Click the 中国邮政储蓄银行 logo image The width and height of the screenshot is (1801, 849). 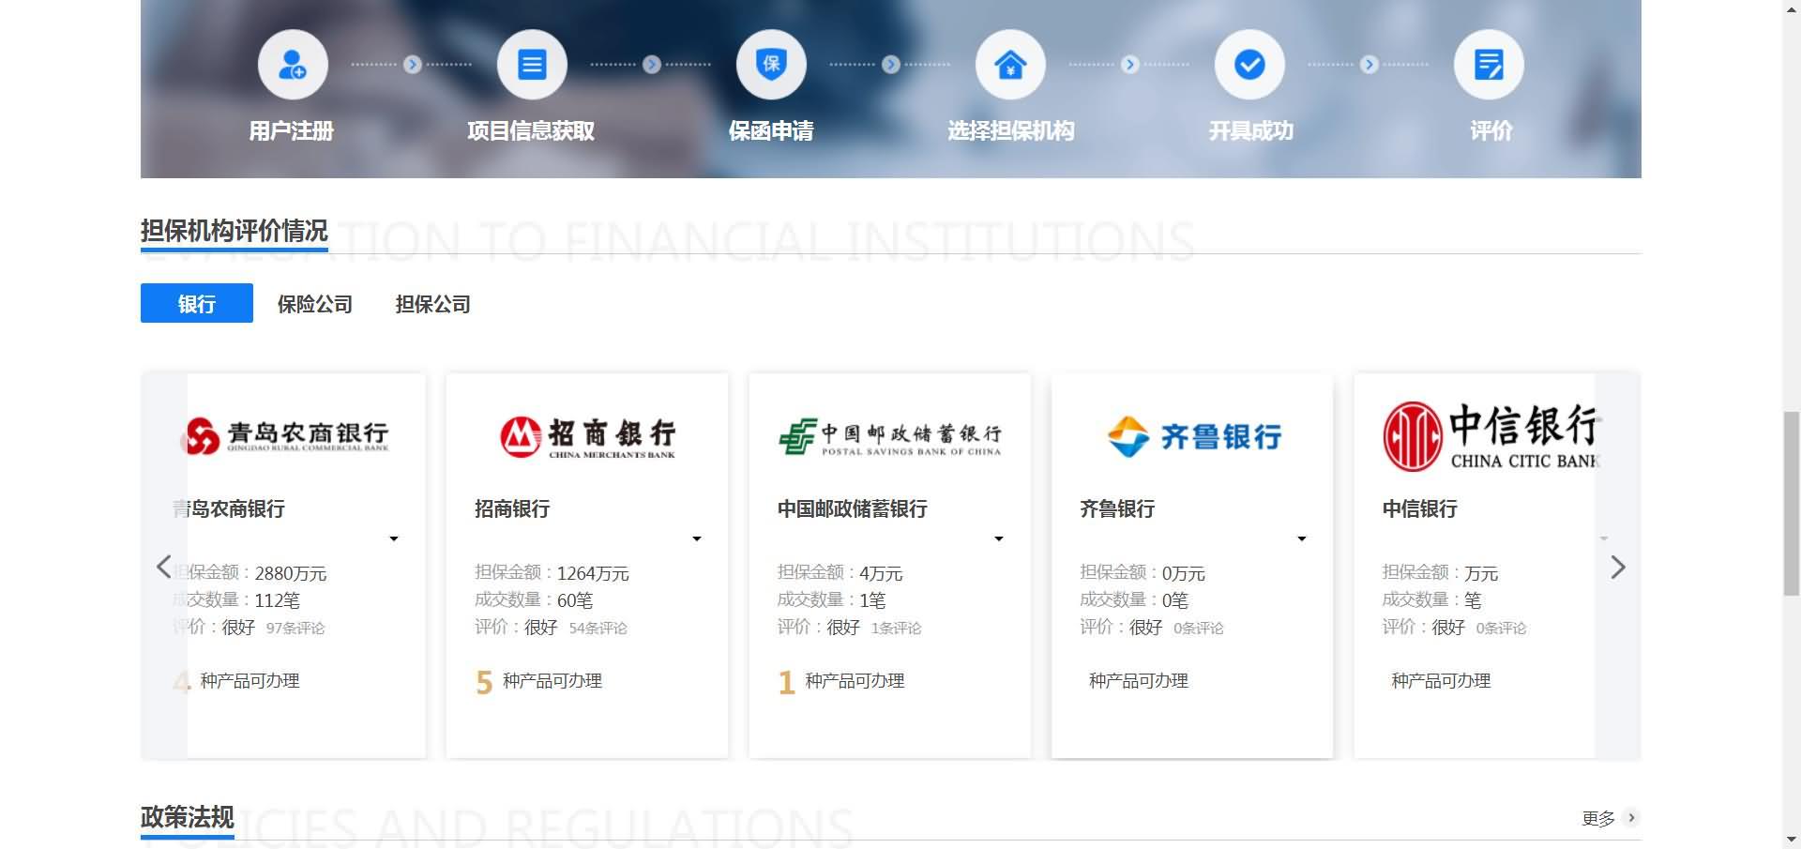[890, 437]
